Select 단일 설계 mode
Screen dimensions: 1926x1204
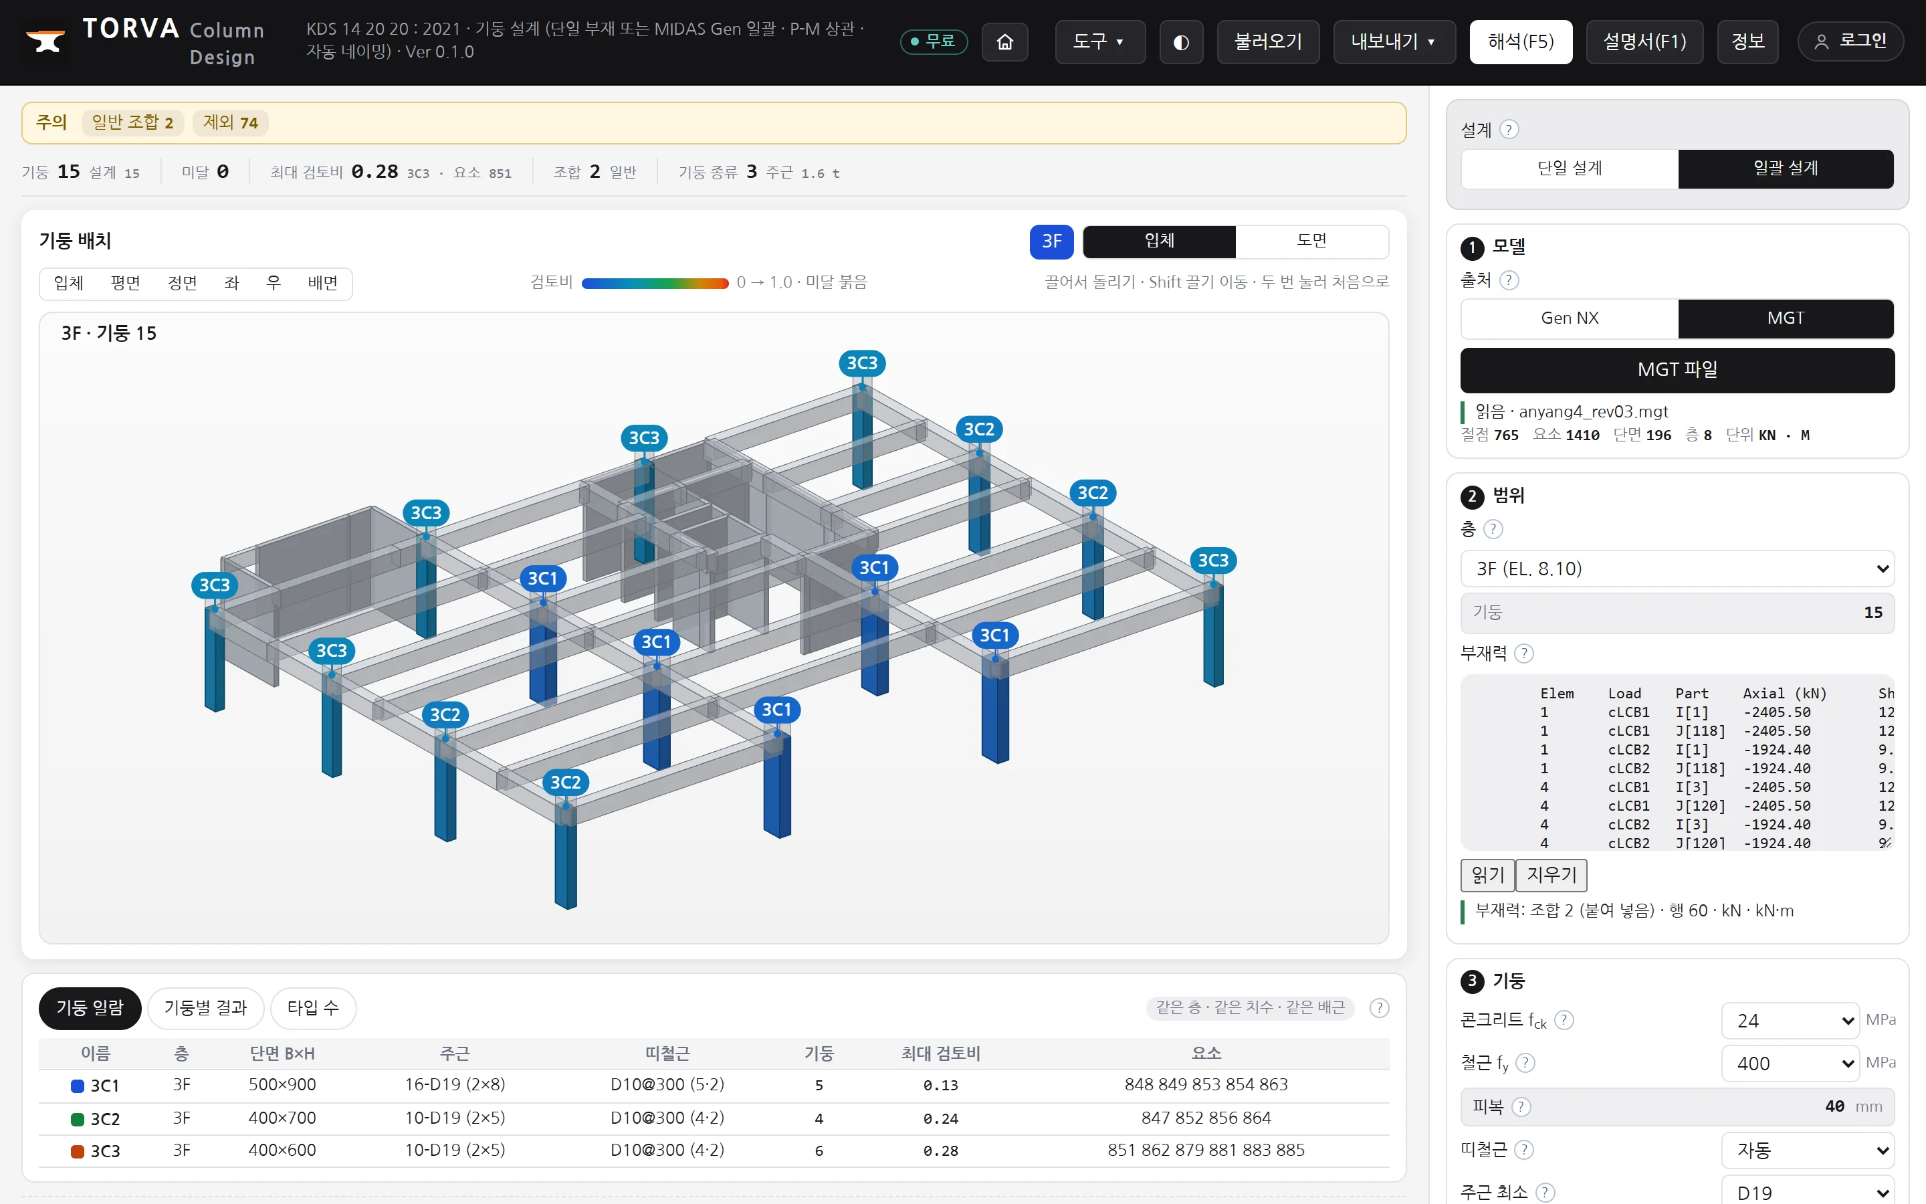(x=1570, y=169)
